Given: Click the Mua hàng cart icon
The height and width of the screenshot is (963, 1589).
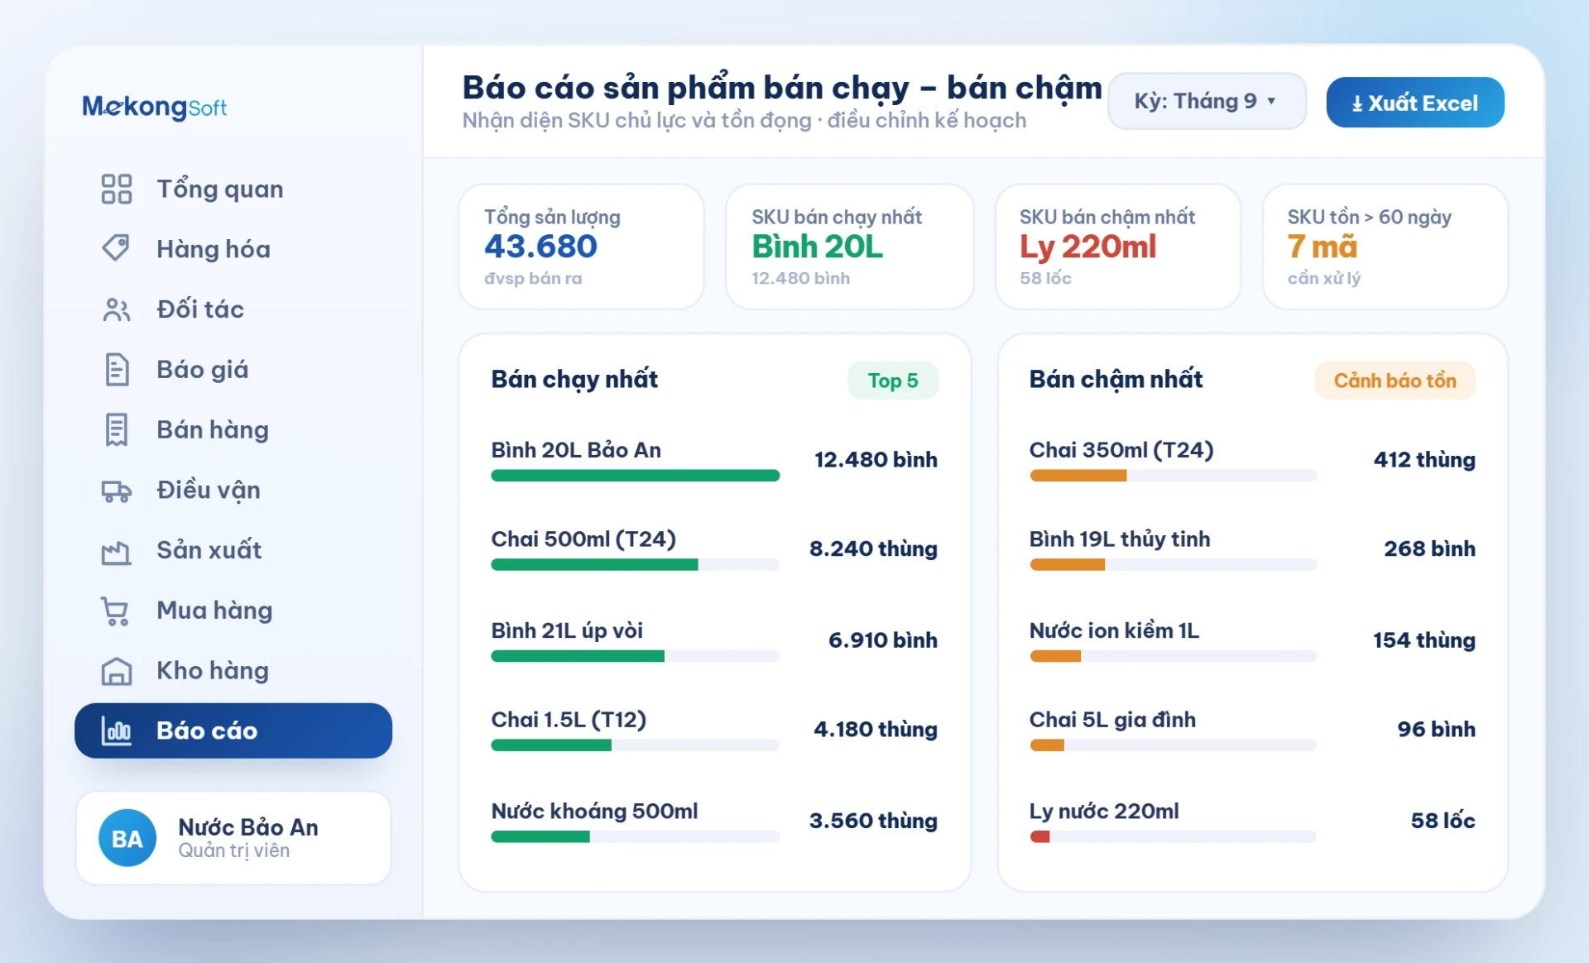Looking at the screenshot, I should [x=115, y=611].
